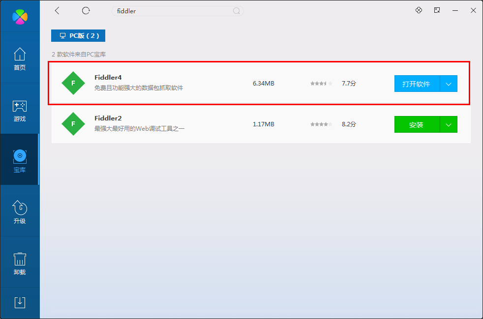
Task: Click the 6.34MB size text
Action: [x=264, y=84]
